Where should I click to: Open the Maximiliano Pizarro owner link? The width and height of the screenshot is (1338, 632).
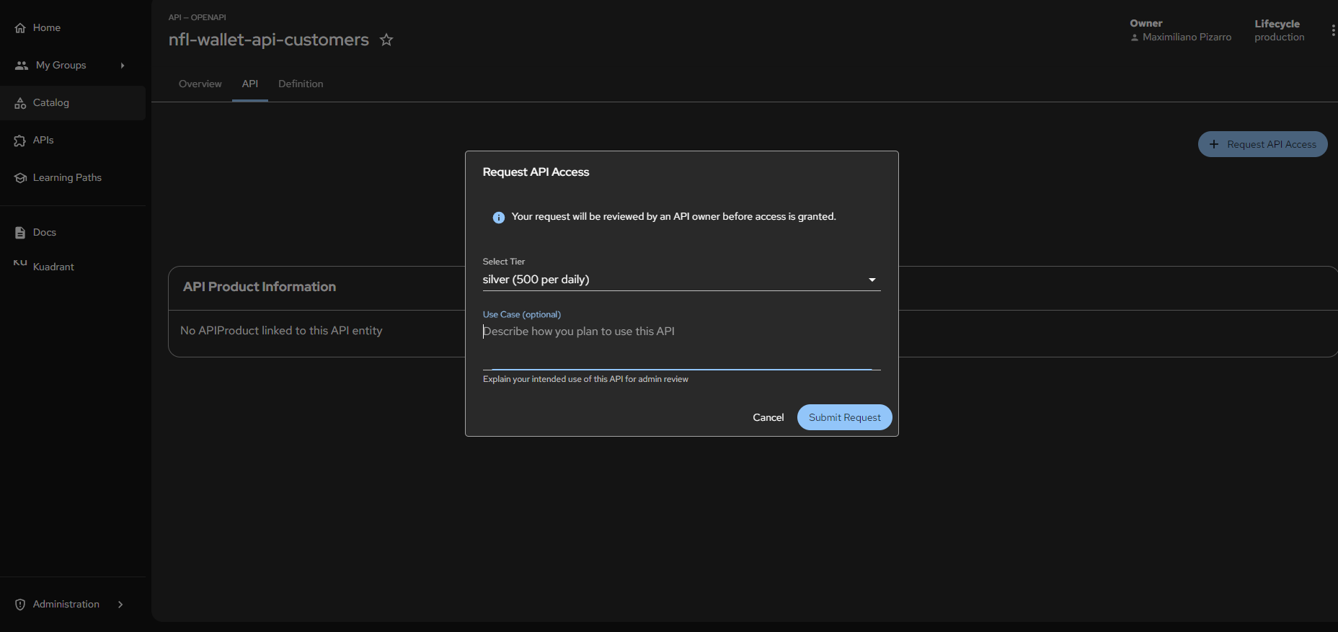pos(1187,37)
